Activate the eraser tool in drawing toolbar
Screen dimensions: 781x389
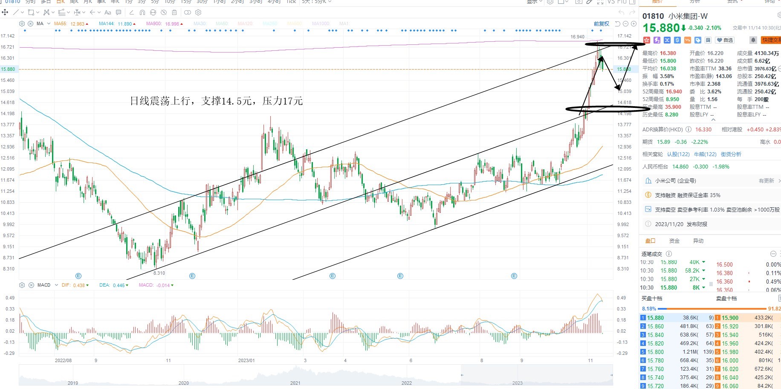(x=131, y=12)
